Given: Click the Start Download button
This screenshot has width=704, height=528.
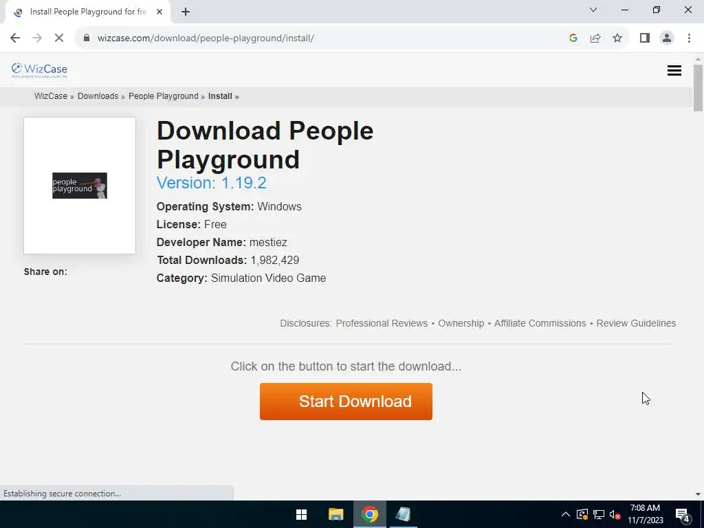Looking at the screenshot, I should [346, 401].
